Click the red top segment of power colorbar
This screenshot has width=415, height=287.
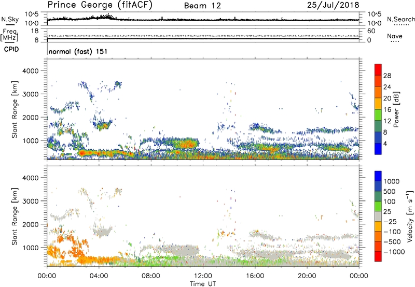(378, 70)
